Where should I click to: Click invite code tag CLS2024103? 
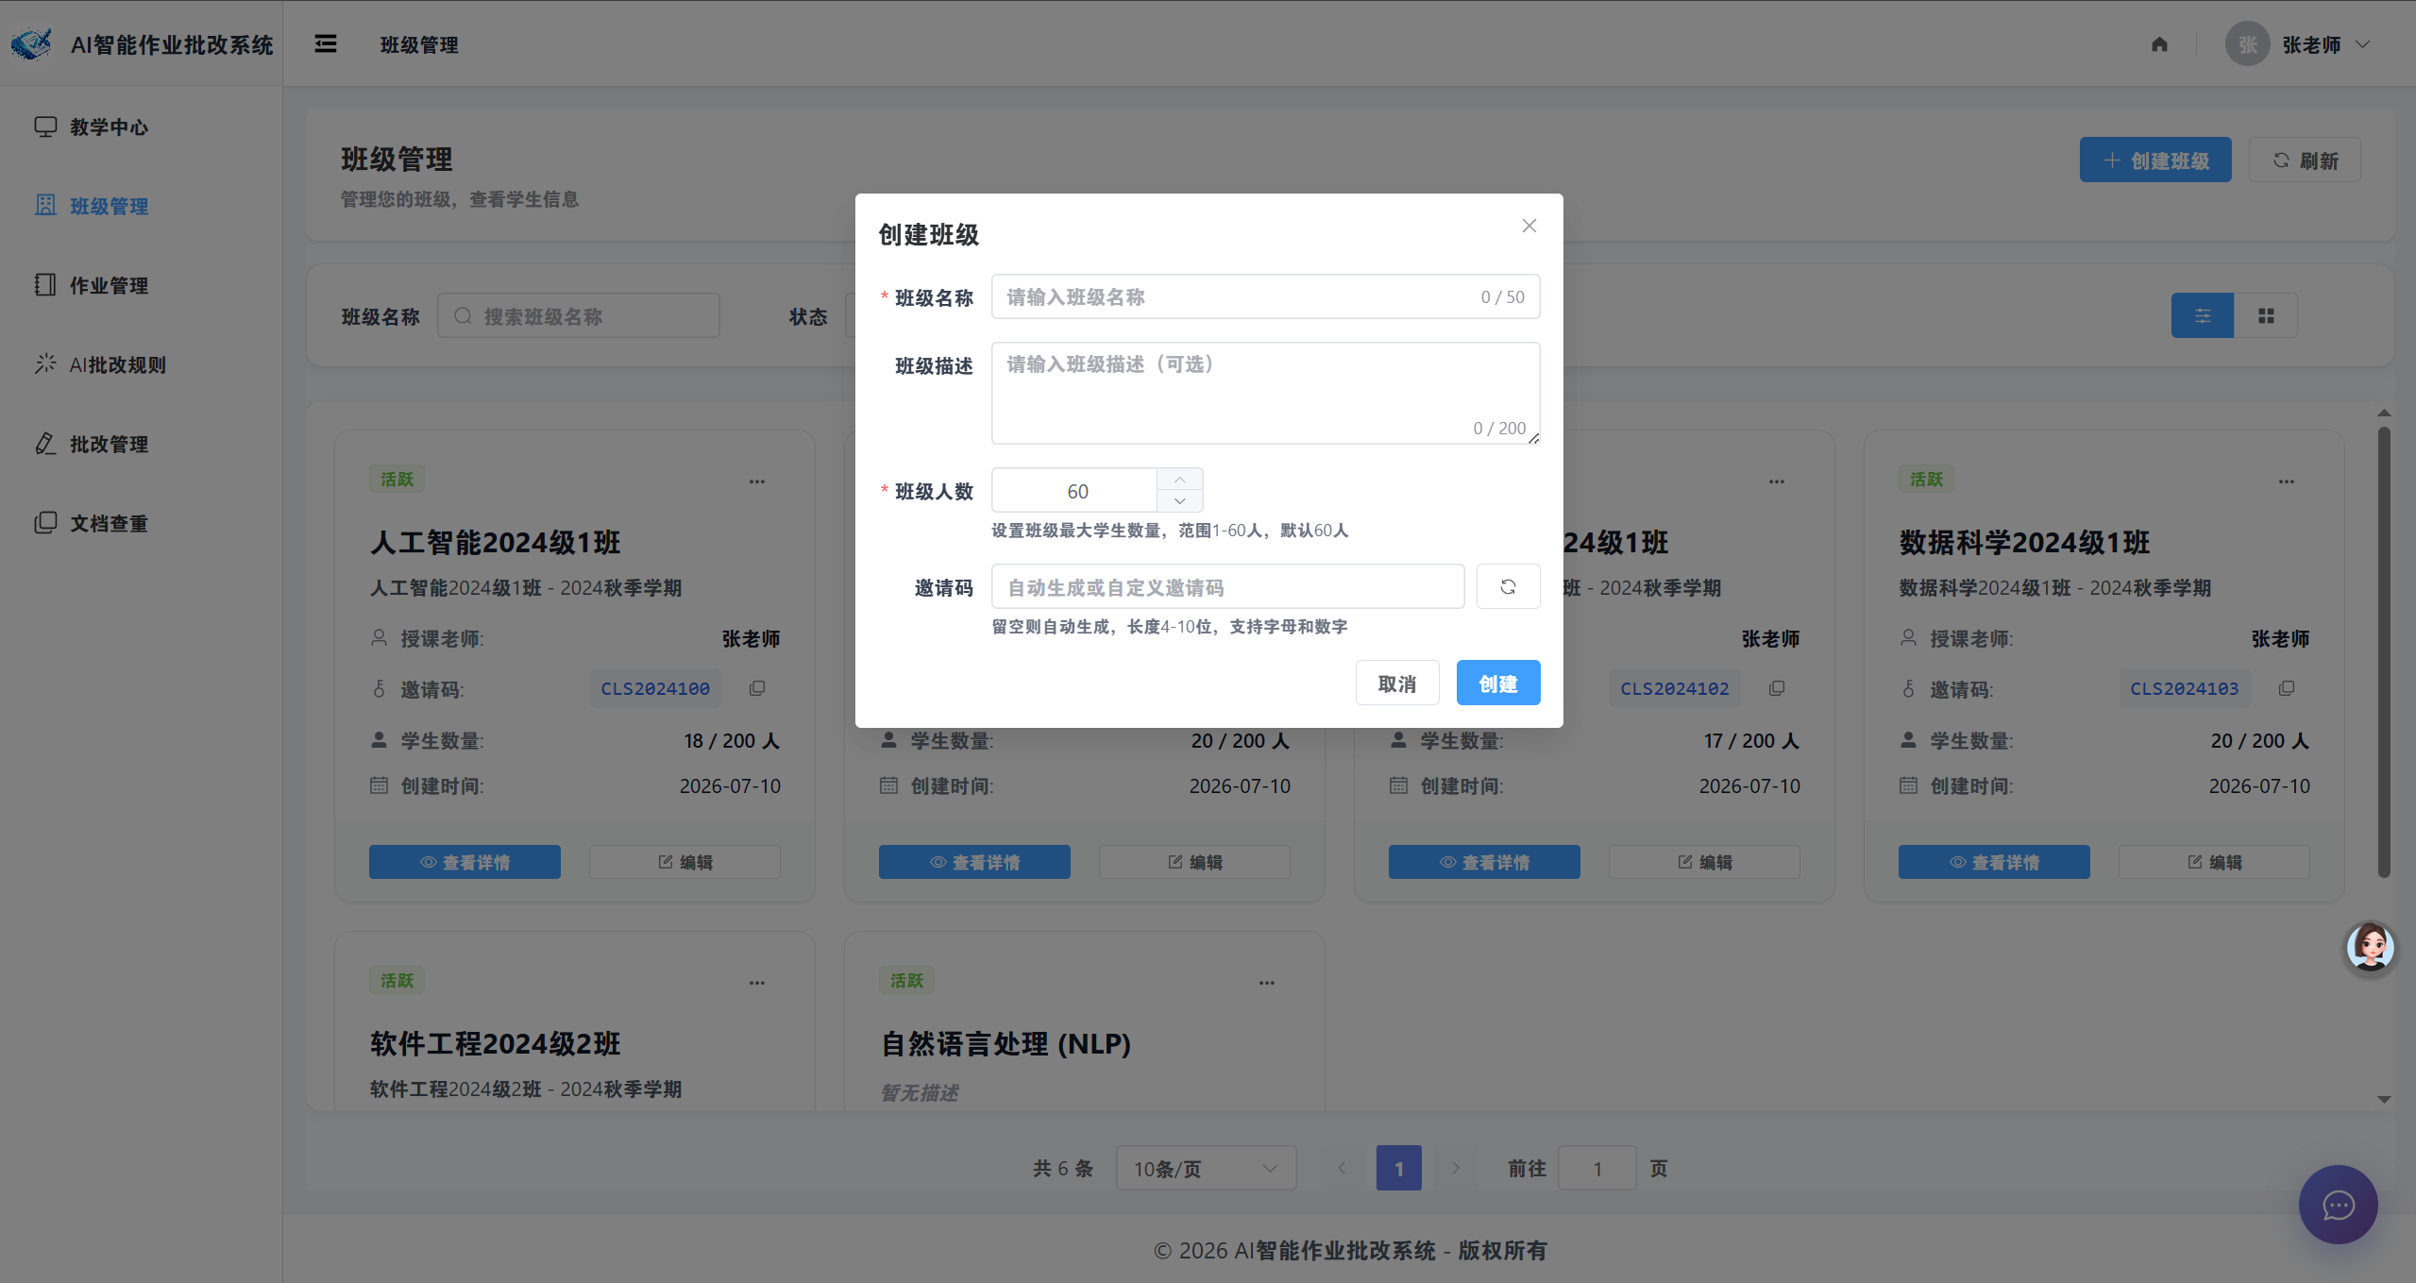tap(2185, 689)
